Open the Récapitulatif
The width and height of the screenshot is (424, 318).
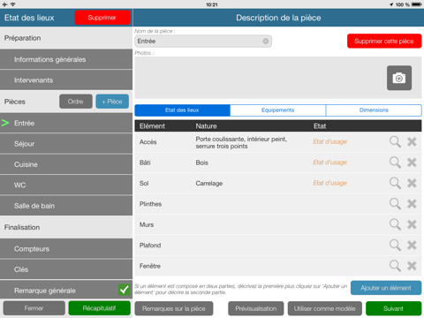(99, 308)
